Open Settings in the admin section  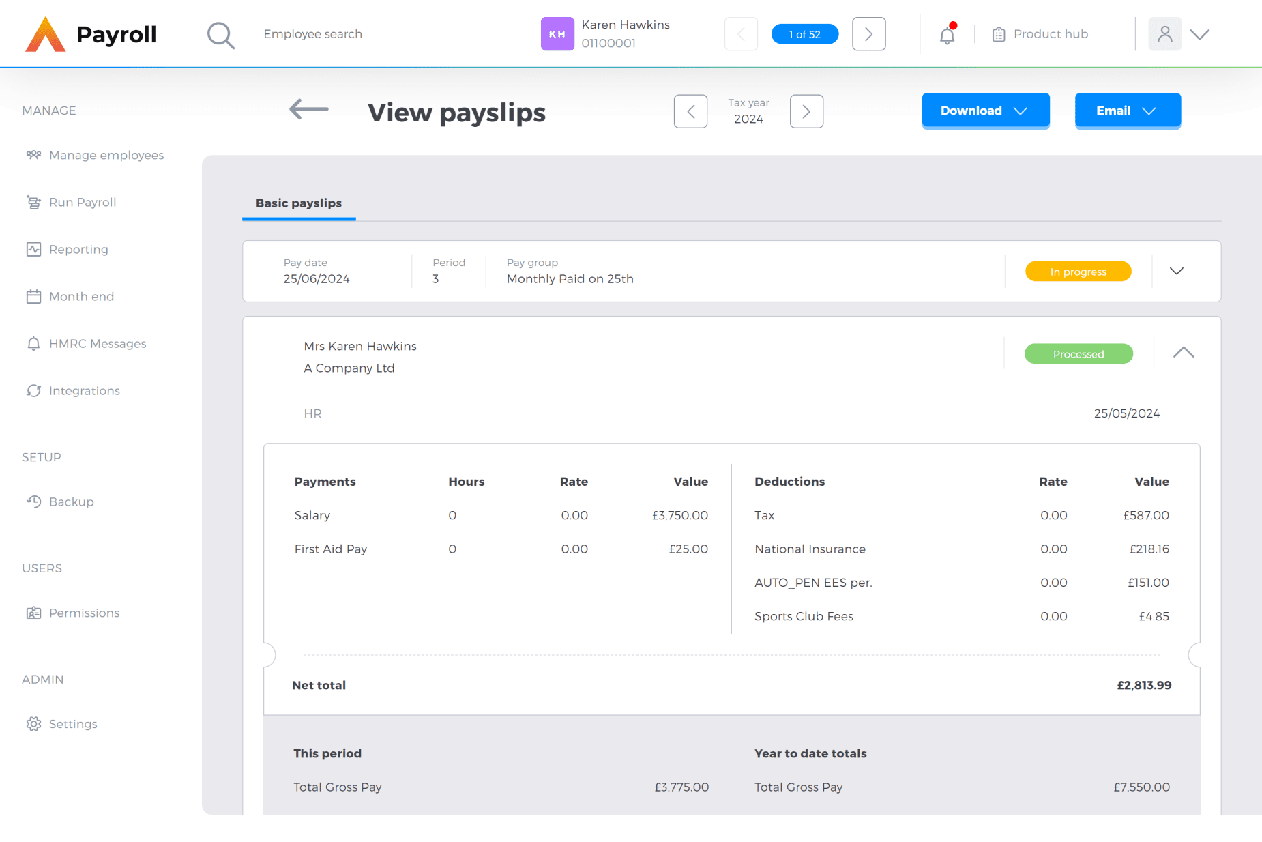pyautogui.click(x=72, y=724)
